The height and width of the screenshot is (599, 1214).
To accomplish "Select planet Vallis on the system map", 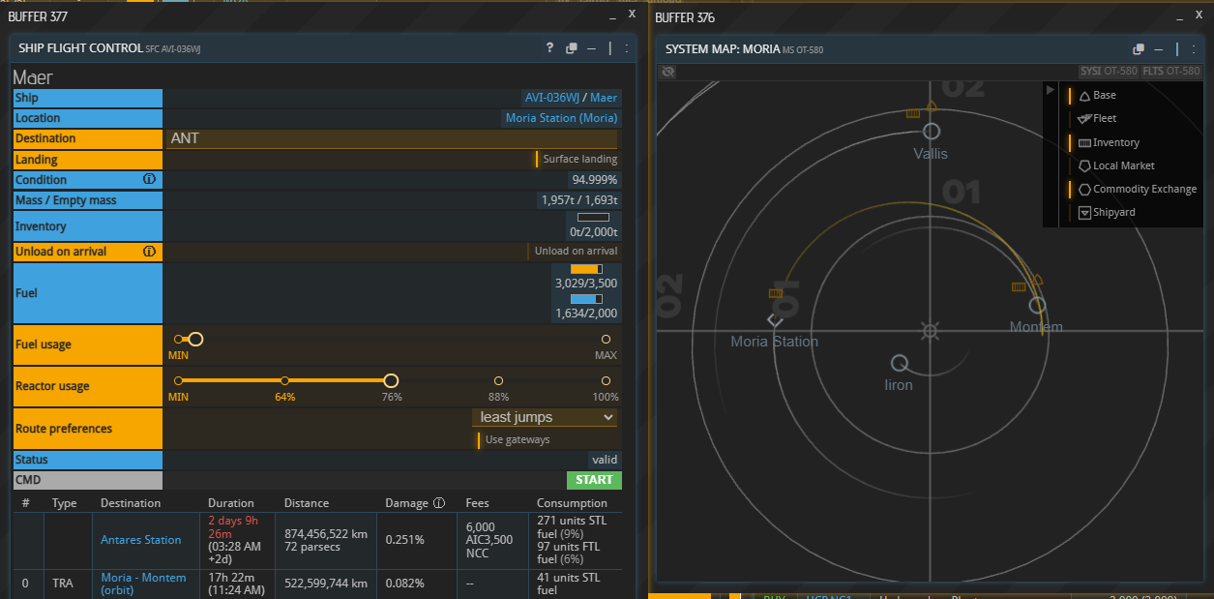I will 931,131.
